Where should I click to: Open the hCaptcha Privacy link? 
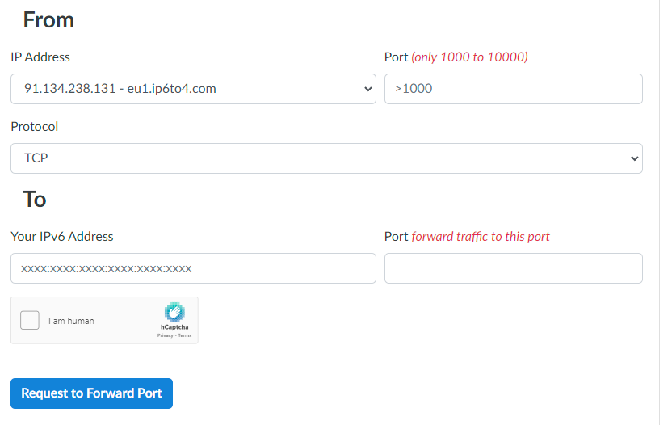[165, 335]
